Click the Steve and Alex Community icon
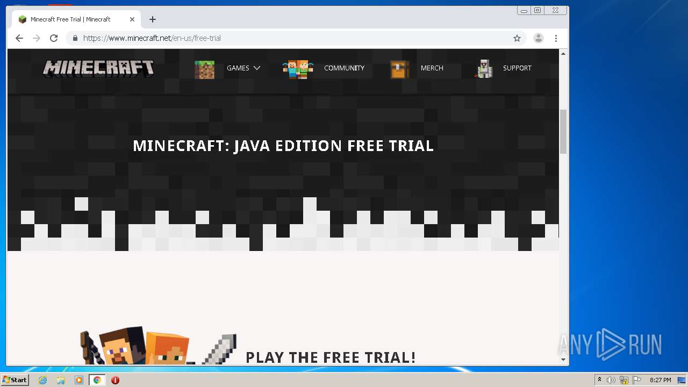Image resolution: width=688 pixels, height=387 pixels. [297, 69]
